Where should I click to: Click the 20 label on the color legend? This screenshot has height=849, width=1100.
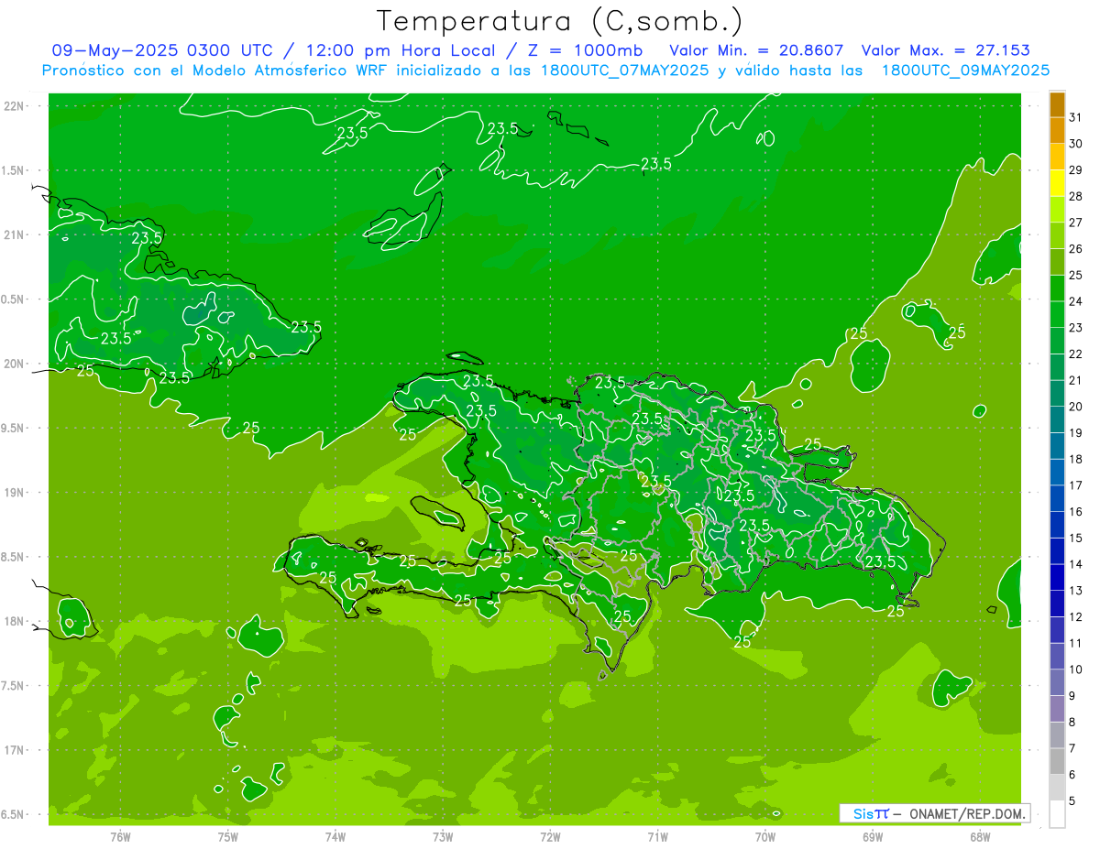coord(1075,407)
